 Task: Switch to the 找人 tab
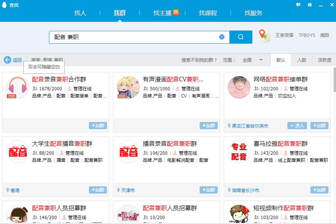pos(80,13)
